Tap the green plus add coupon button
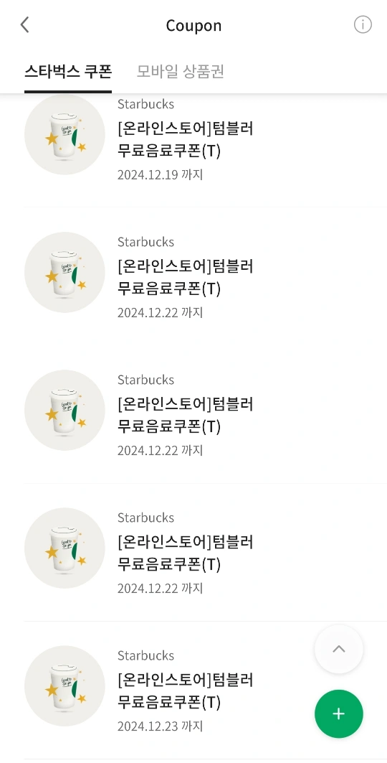The image size is (387, 763). [x=338, y=714]
